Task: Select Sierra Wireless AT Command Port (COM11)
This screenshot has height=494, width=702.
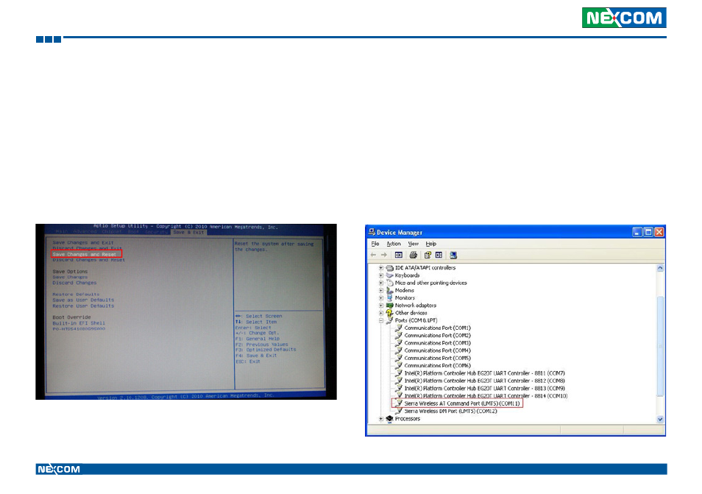Action: tap(462, 403)
